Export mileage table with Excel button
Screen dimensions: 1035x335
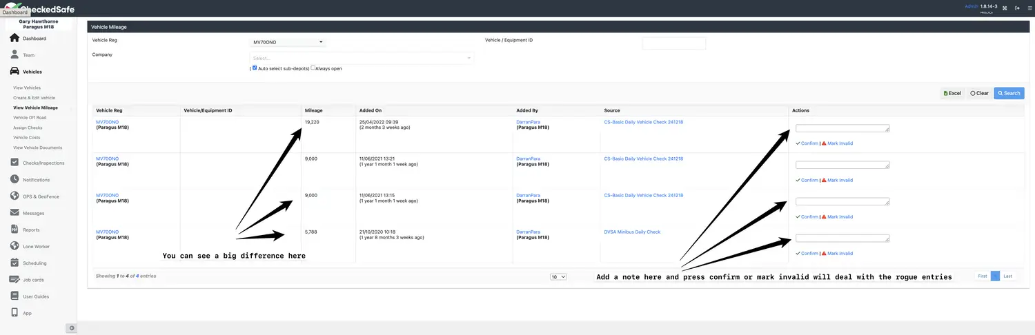click(952, 93)
